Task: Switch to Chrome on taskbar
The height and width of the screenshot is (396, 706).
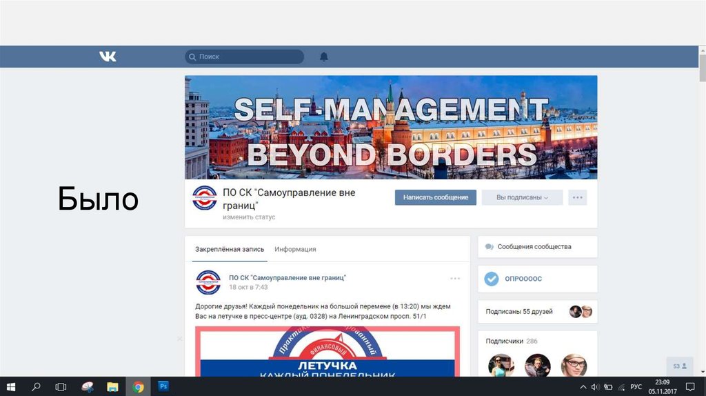Action: pos(138,386)
